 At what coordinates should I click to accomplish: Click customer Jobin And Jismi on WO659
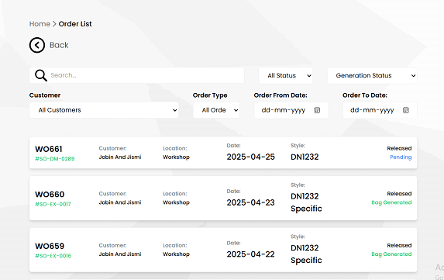coord(120,254)
